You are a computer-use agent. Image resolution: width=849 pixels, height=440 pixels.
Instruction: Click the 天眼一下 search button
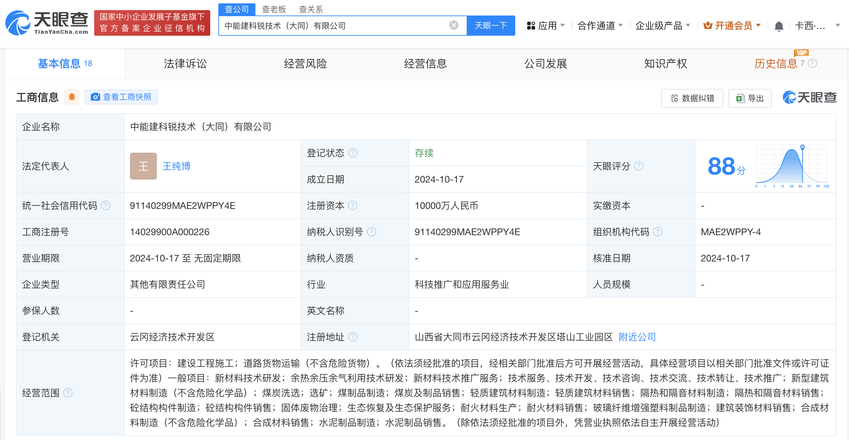pos(491,25)
